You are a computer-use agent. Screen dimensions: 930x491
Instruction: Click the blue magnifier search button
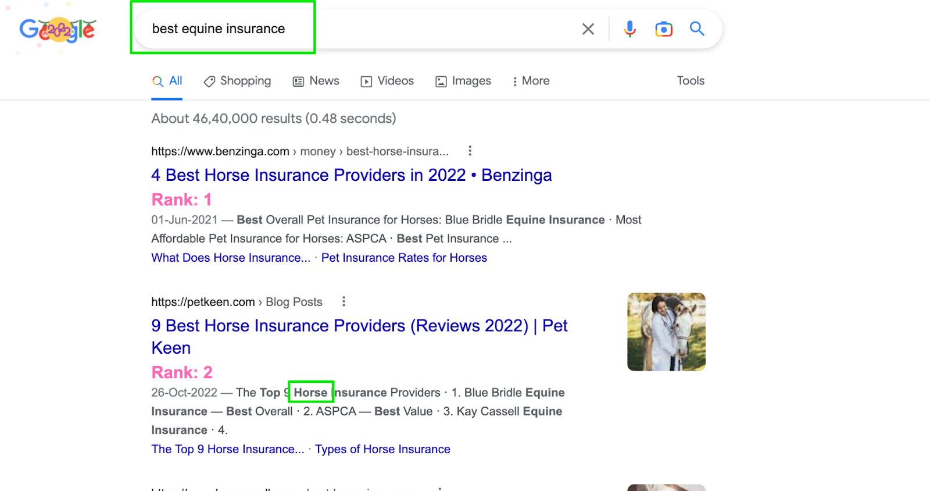pos(697,29)
